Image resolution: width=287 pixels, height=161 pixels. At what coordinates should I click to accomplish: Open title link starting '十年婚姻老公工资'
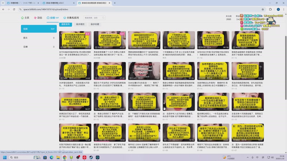tap(178, 53)
